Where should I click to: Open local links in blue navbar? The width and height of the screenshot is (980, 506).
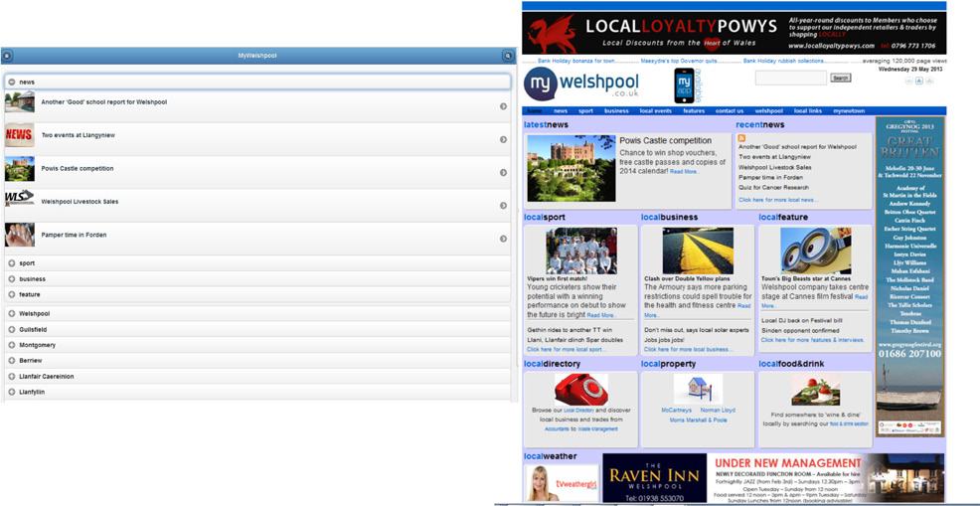click(x=807, y=110)
